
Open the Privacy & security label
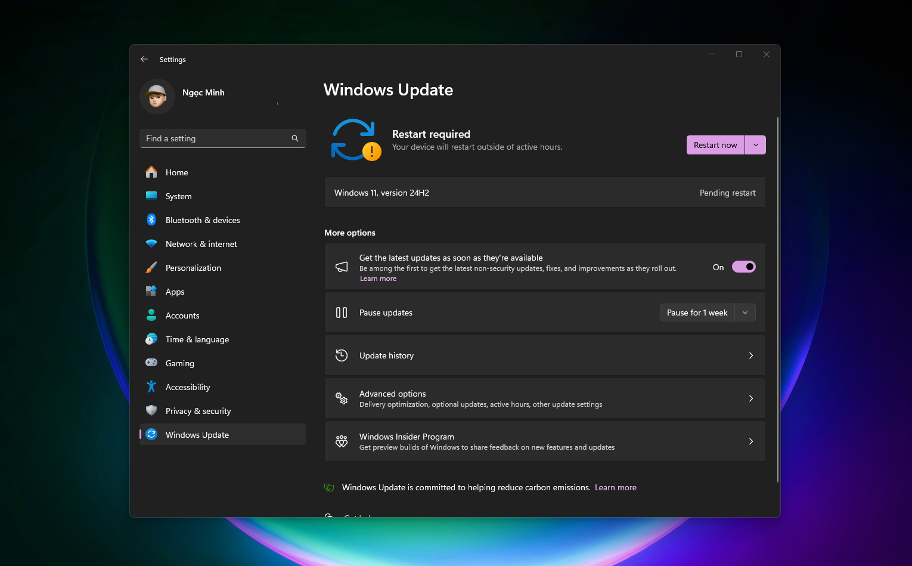198,411
